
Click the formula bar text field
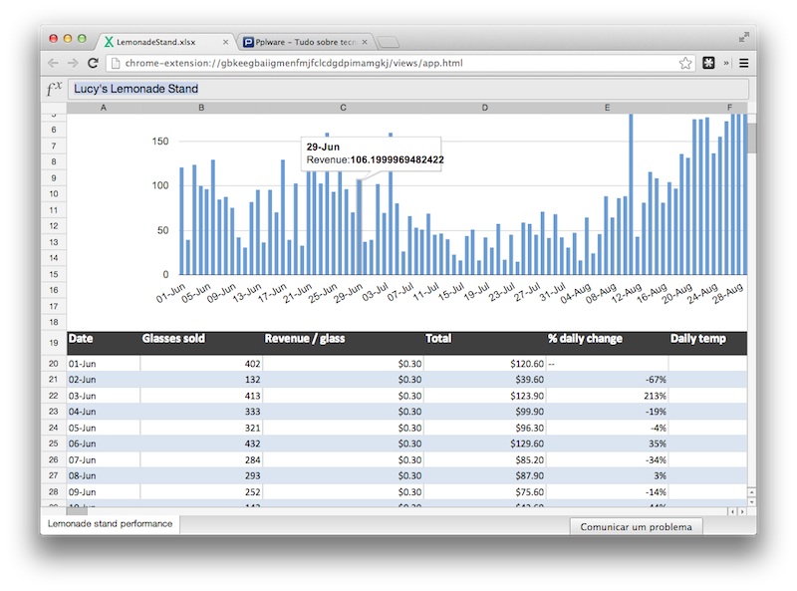click(408, 89)
